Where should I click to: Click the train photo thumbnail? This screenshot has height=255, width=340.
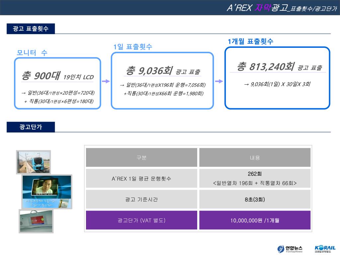click(34, 162)
